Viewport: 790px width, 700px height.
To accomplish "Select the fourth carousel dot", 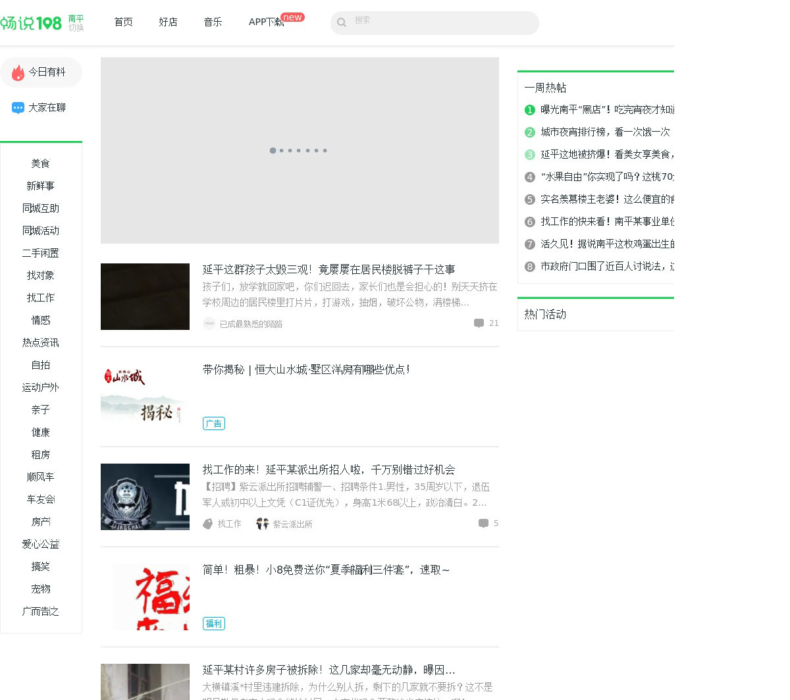I will pos(298,151).
